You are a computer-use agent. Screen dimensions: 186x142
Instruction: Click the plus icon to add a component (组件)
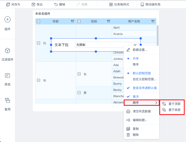click(8, 19)
